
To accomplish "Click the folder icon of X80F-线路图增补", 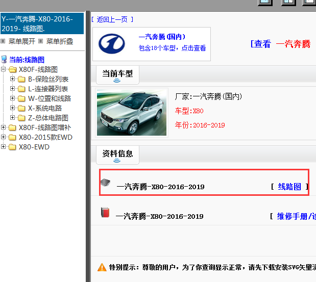I will 12,127.
